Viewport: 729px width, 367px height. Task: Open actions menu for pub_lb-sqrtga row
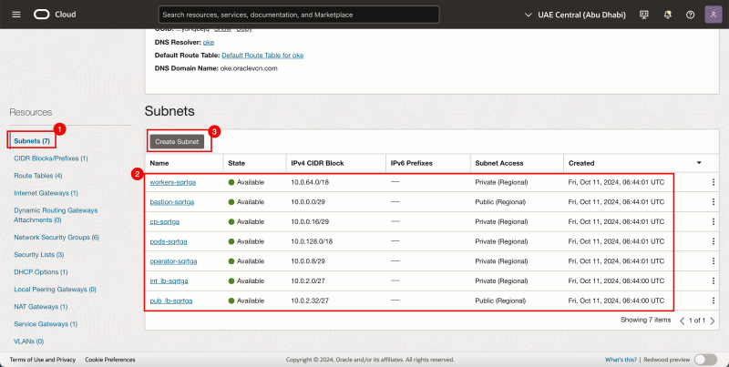coord(714,301)
